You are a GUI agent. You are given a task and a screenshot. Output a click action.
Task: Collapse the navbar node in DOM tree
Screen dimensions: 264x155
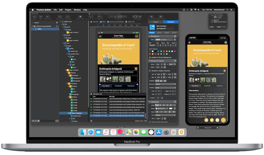click(x=66, y=49)
